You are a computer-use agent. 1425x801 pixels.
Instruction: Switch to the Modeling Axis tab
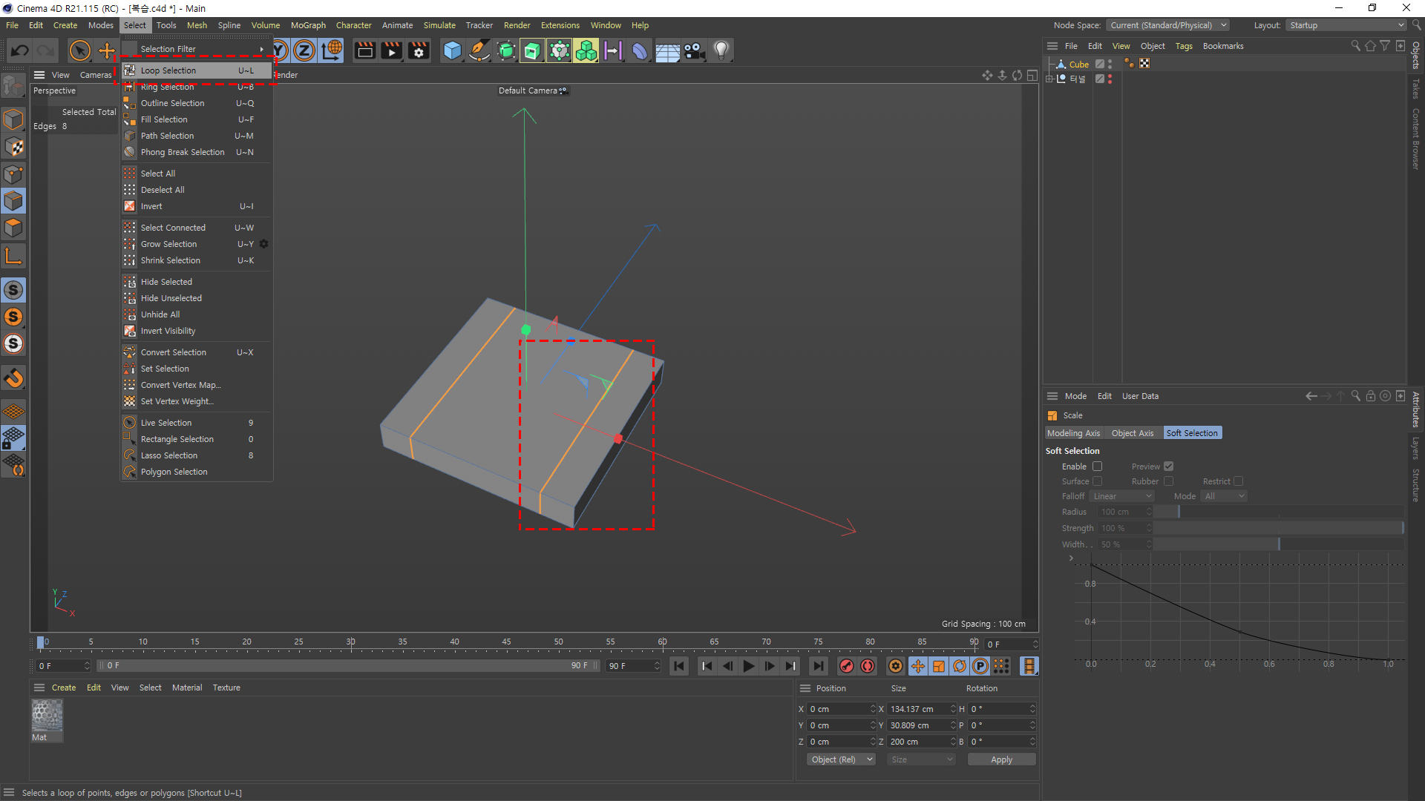tap(1073, 433)
